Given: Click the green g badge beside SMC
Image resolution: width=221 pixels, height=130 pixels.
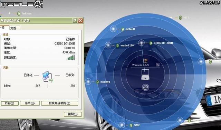Looking at the screenshot, I should coord(131,125).
